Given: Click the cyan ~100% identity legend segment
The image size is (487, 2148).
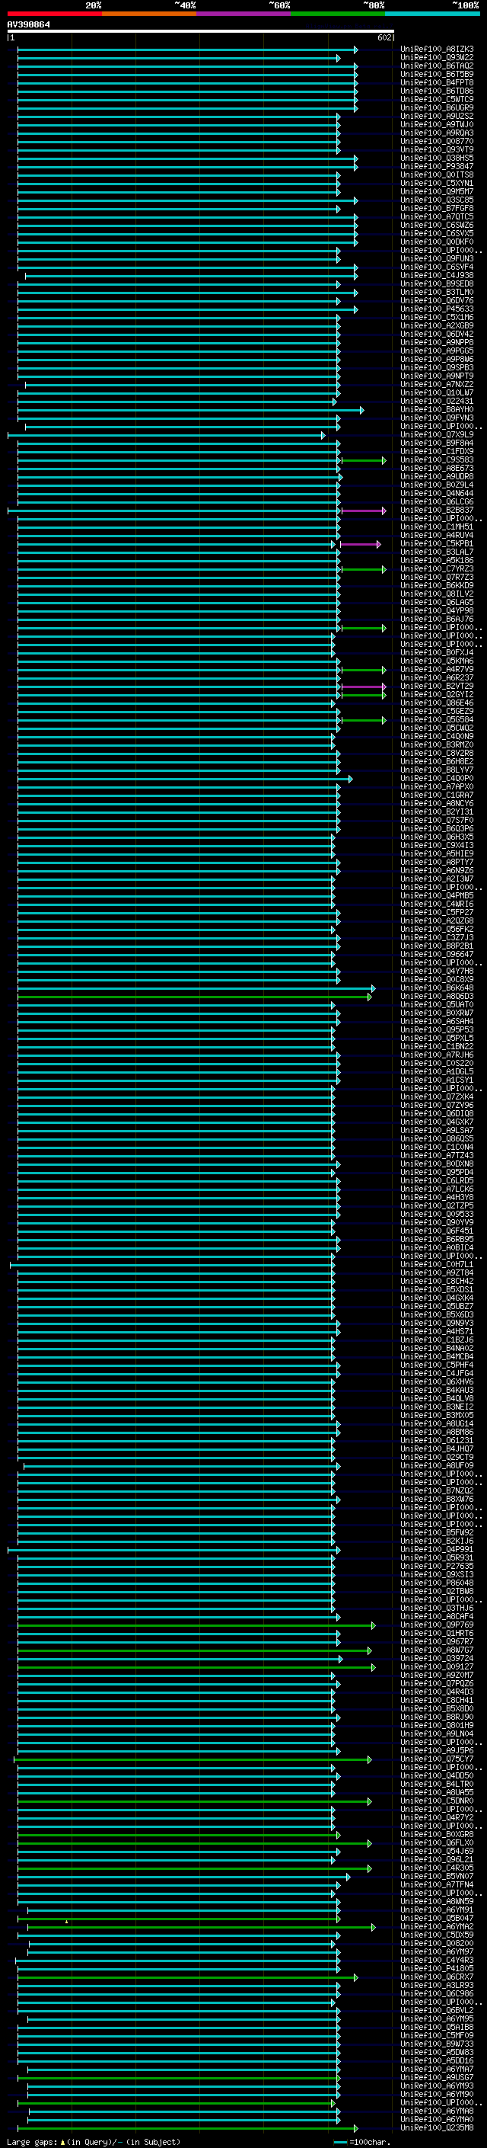Looking at the screenshot, I should click(432, 14).
